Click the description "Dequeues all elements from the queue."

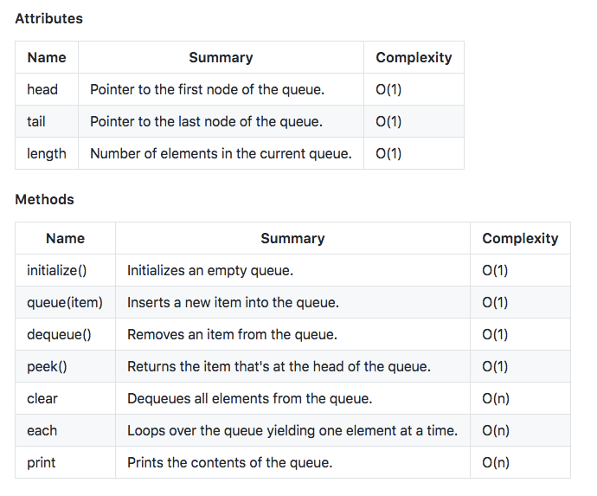pyautogui.click(x=249, y=398)
